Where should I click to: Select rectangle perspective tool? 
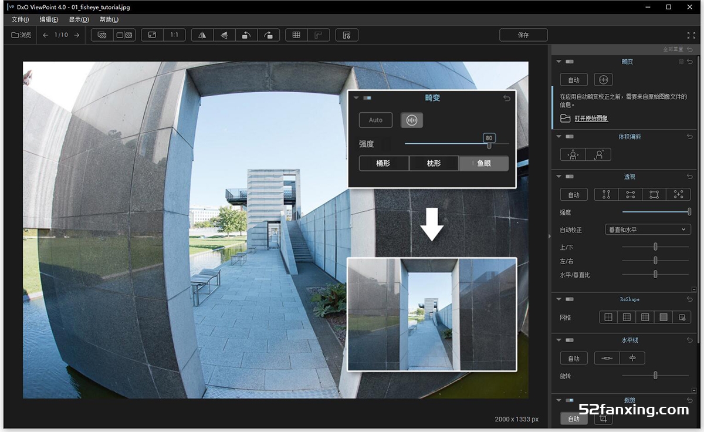pos(655,195)
